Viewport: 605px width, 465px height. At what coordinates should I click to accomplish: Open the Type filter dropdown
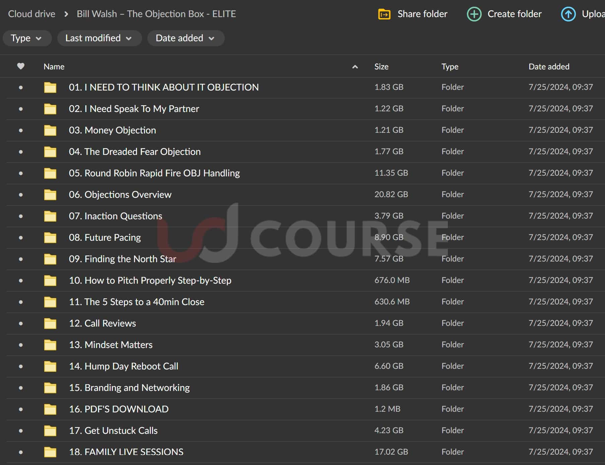coord(27,38)
